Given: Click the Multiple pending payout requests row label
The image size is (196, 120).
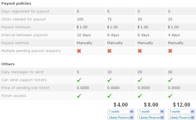Looking at the screenshot, I should point(31,51).
